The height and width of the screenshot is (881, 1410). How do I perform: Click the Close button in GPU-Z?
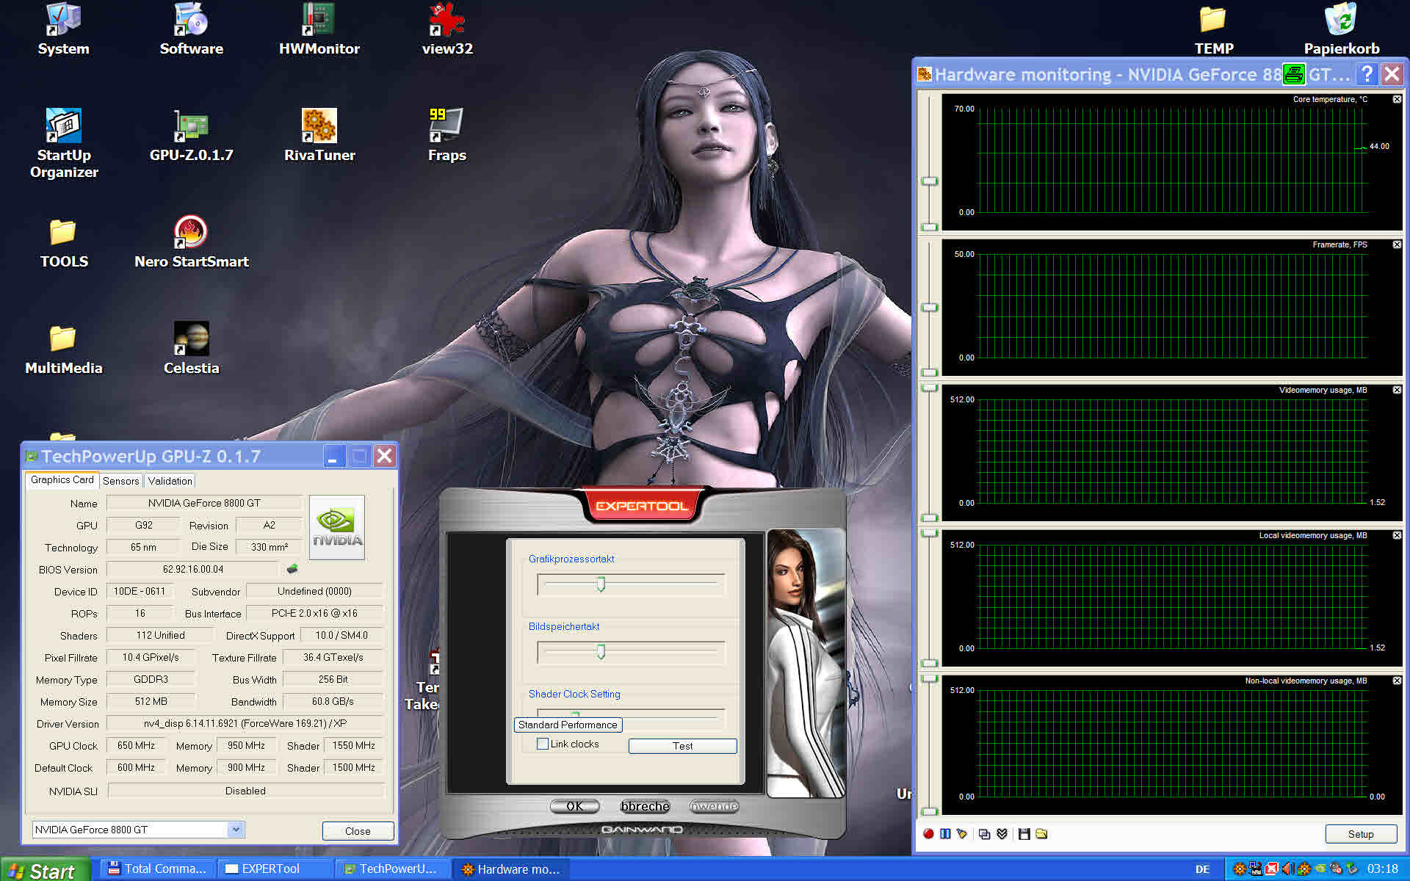click(358, 831)
